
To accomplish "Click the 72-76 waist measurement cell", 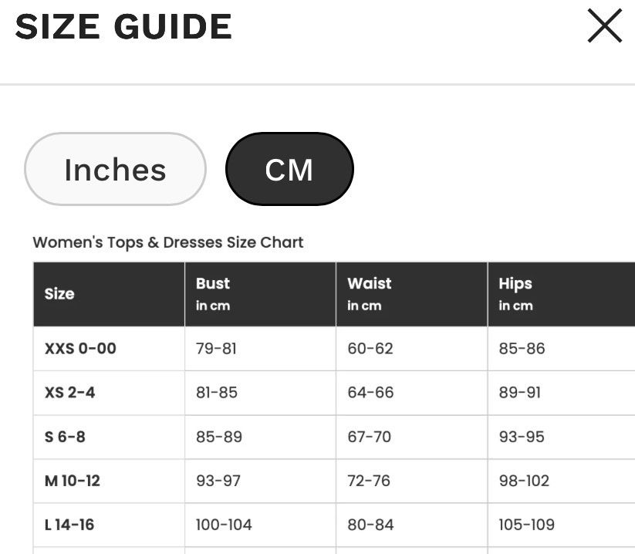I will click(412, 481).
